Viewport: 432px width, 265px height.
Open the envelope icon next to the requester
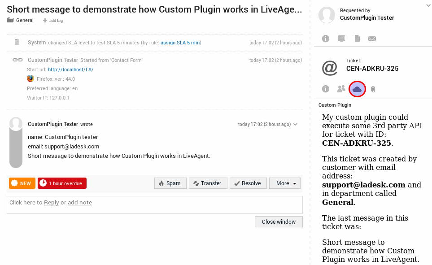pyautogui.click(x=372, y=39)
